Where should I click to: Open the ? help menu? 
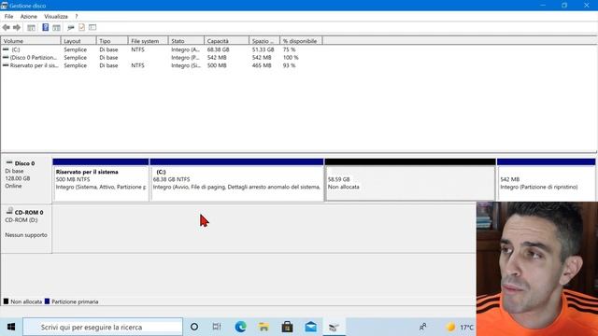77,17
